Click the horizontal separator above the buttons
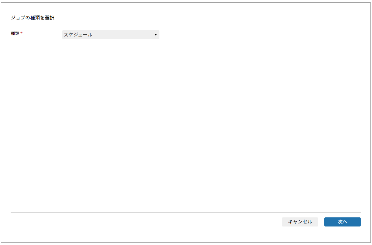This screenshot has width=372, height=245. pos(185,212)
